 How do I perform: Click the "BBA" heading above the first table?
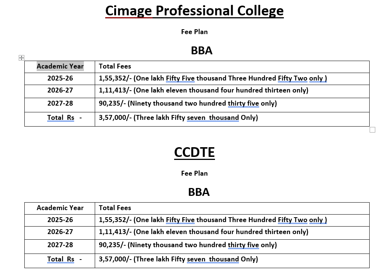pyautogui.click(x=201, y=51)
